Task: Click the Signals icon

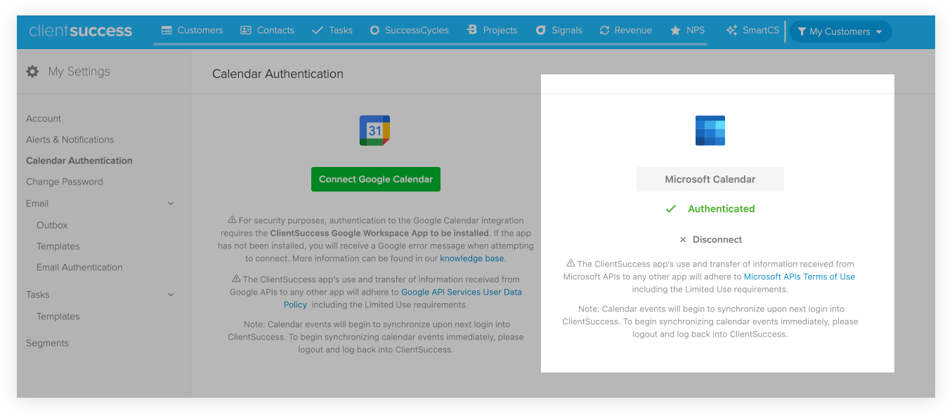Action: pos(540,30)
